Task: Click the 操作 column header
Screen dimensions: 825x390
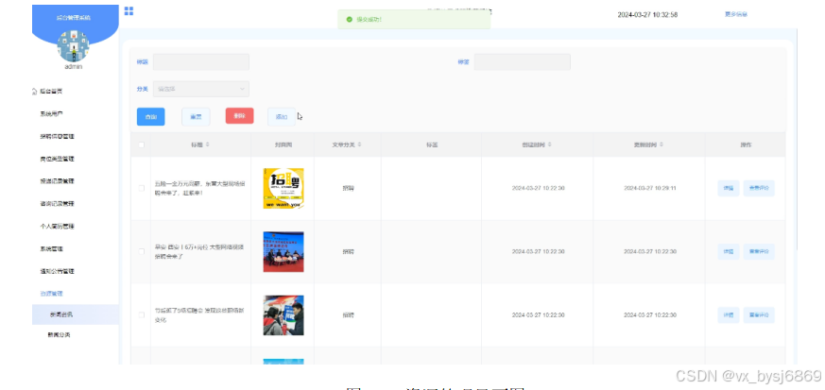Action: point(746,144)
